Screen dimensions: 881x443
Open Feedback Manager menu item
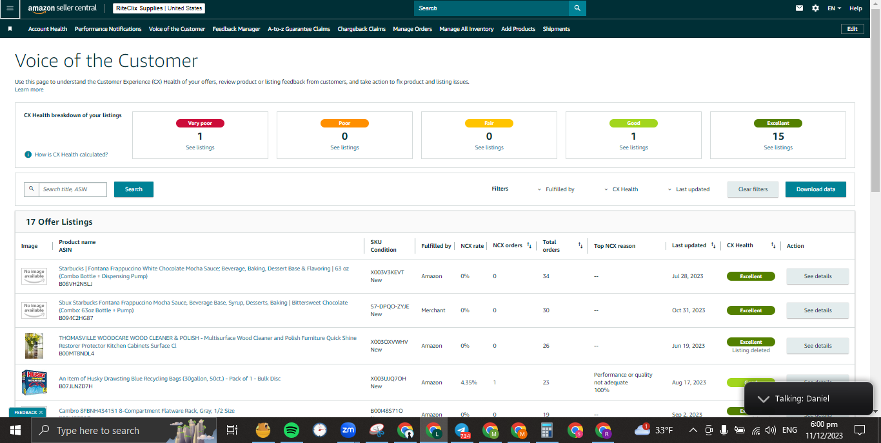[236, 29]
